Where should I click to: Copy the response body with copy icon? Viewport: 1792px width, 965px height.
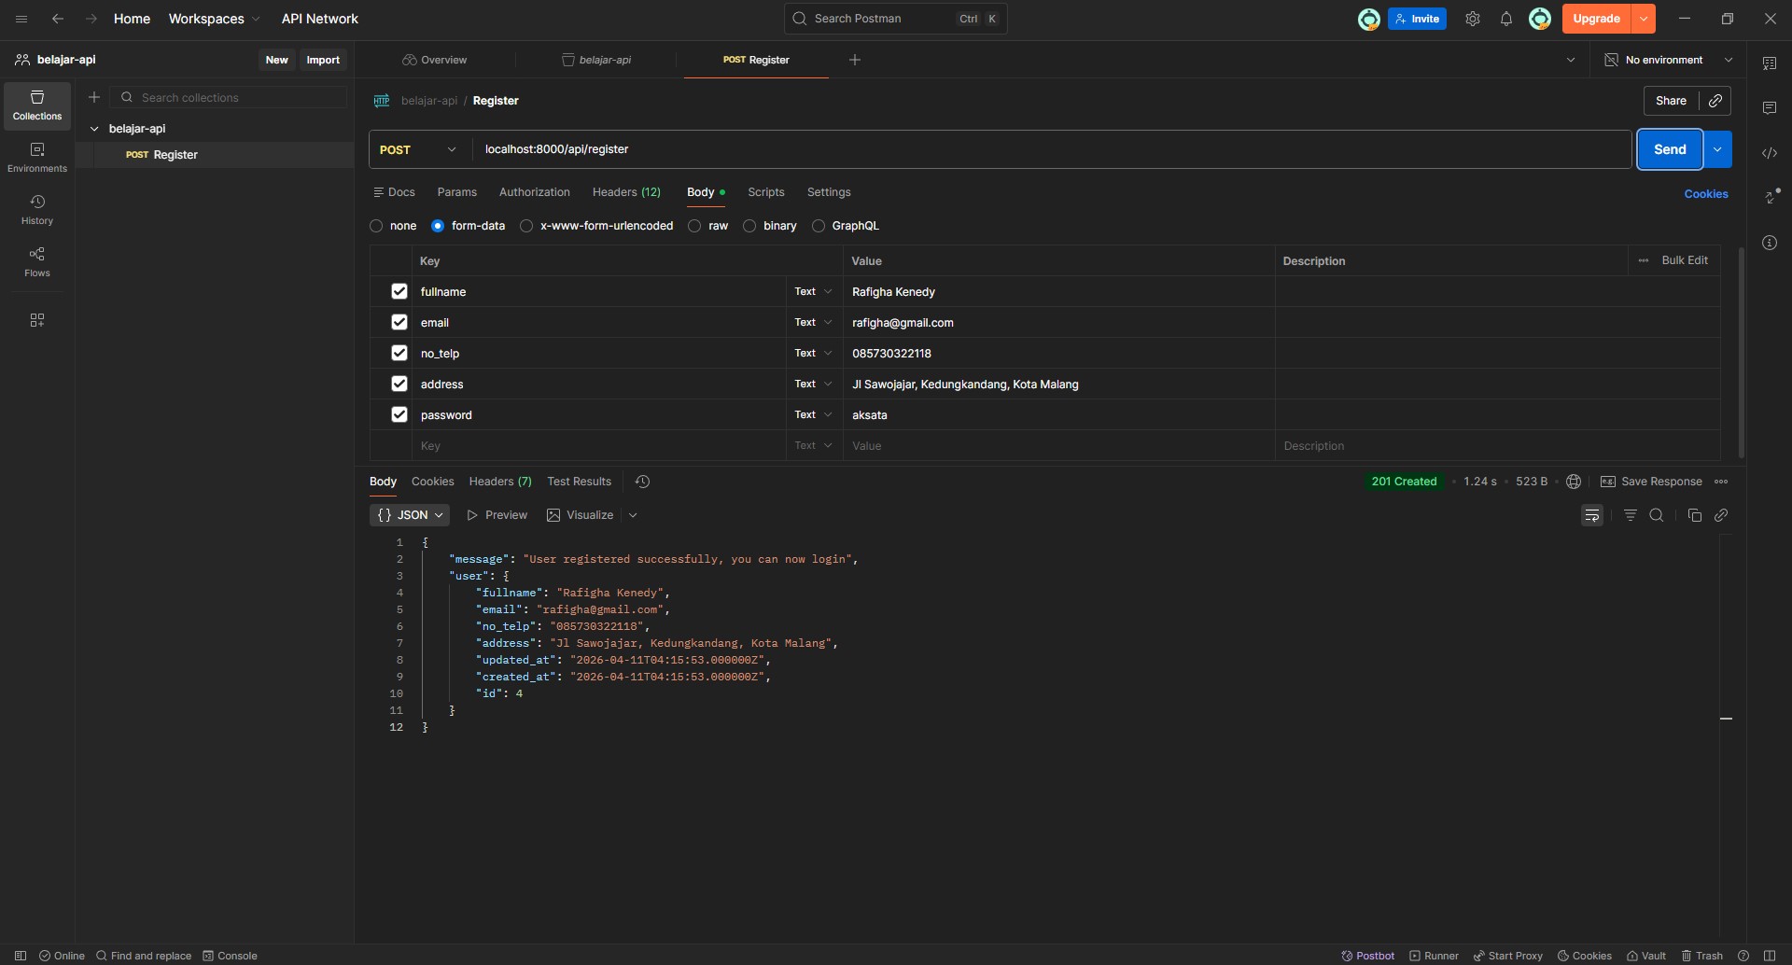coord(1694,515)
